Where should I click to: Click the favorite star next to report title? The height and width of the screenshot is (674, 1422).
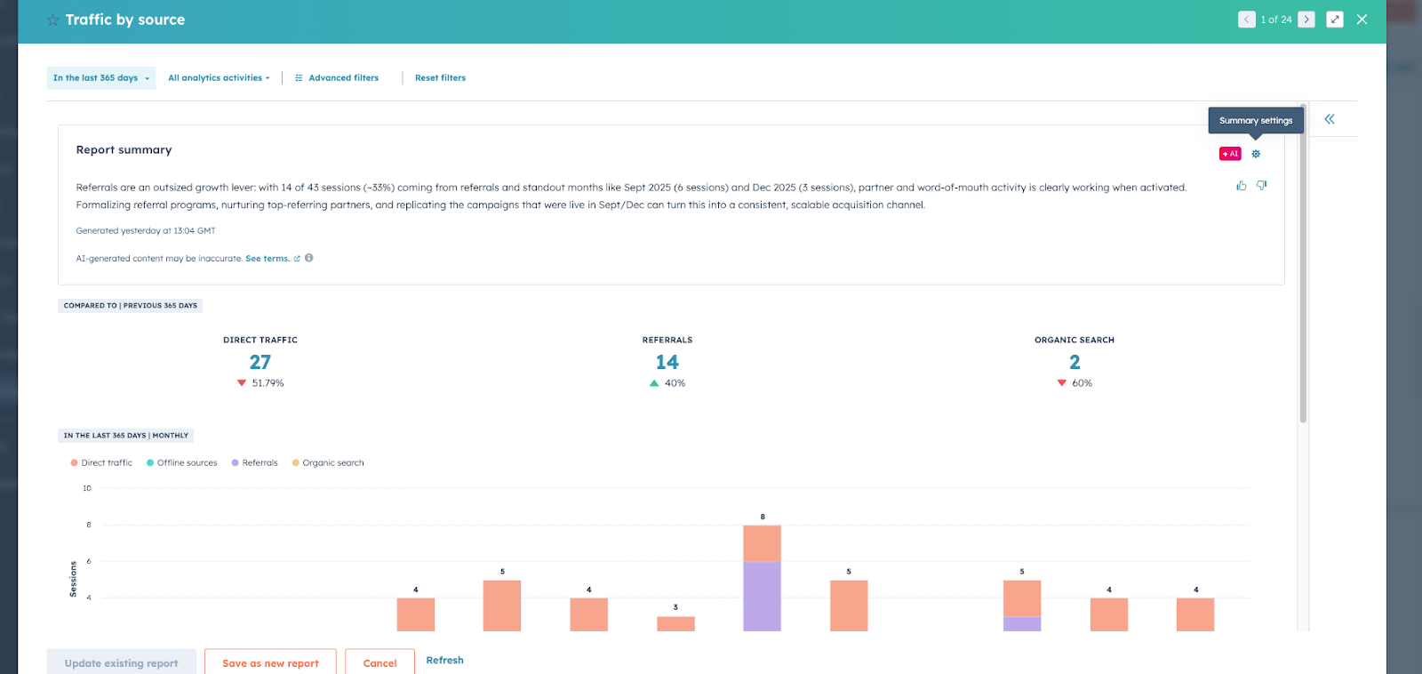[52, 20]
